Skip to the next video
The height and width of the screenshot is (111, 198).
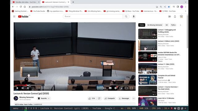23,88
